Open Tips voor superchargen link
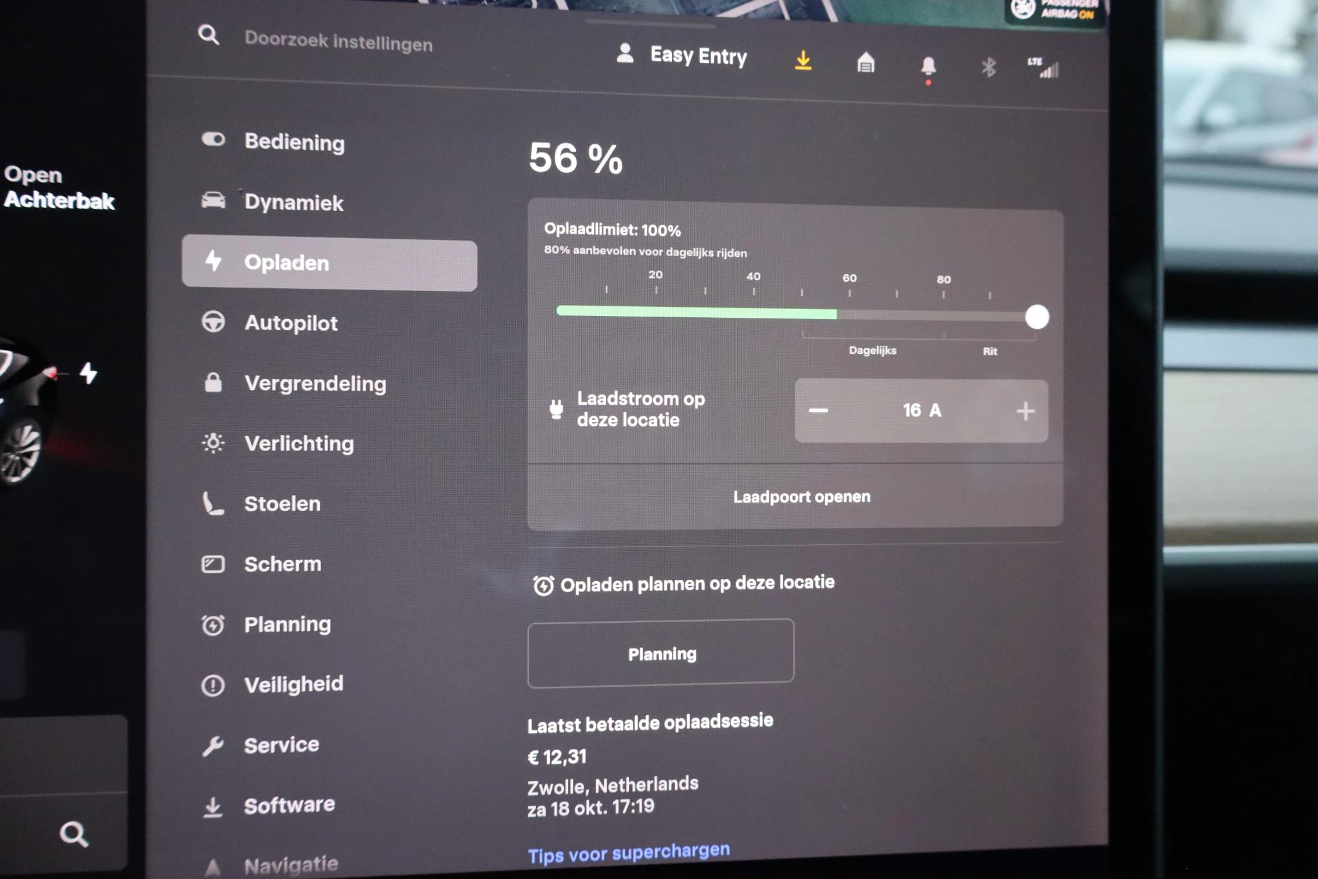The height and width of the screenshot is (879, 1318). click(x=628, y=853)
